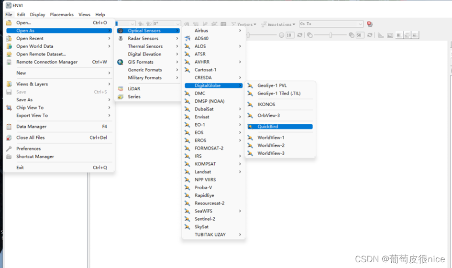
Task: Click the RapidEye sensor entry
Action: click(x=204, y=195)
